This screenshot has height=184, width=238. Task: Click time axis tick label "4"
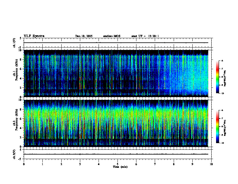click(99, 164)
